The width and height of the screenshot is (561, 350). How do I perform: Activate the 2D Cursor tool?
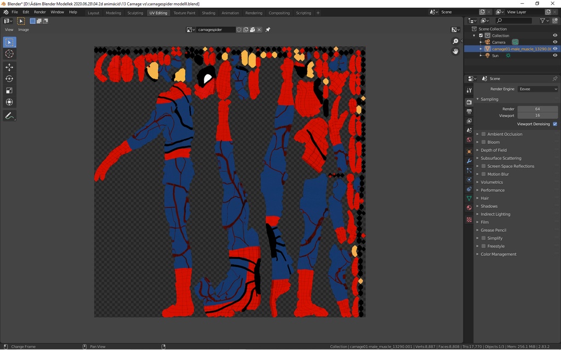coord(9,54)
